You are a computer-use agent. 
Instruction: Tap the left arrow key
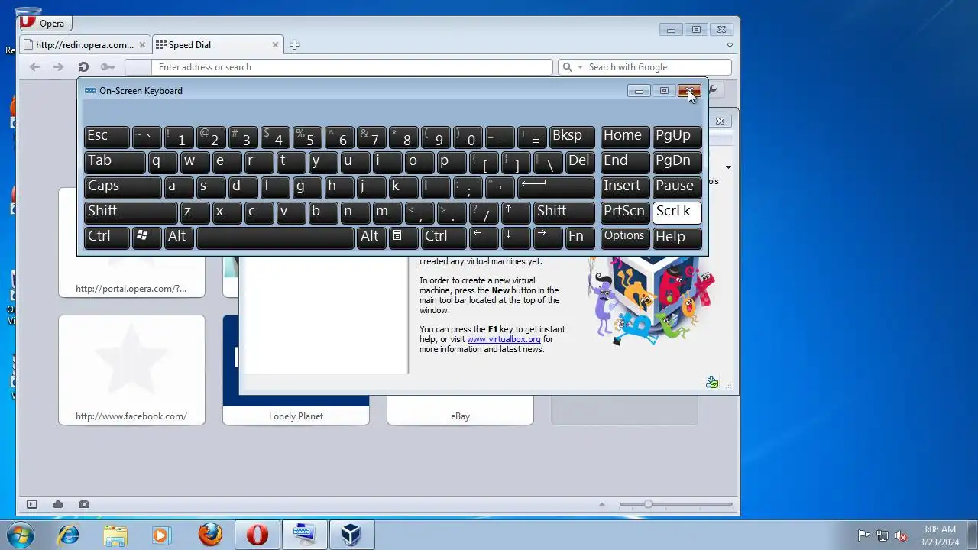484,237
